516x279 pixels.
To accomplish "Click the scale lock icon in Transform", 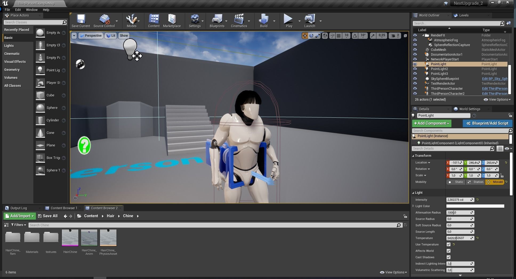I will 502,176.
